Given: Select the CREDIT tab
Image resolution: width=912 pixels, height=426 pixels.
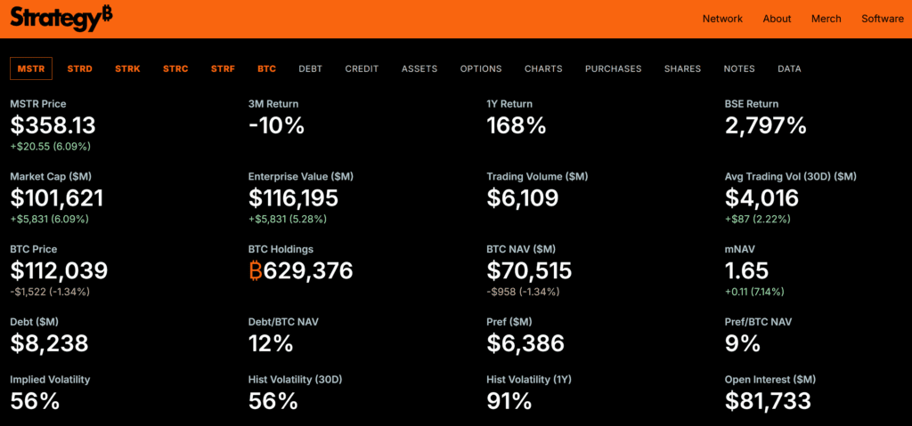Looking at the screenshot, I should [362, 68].
